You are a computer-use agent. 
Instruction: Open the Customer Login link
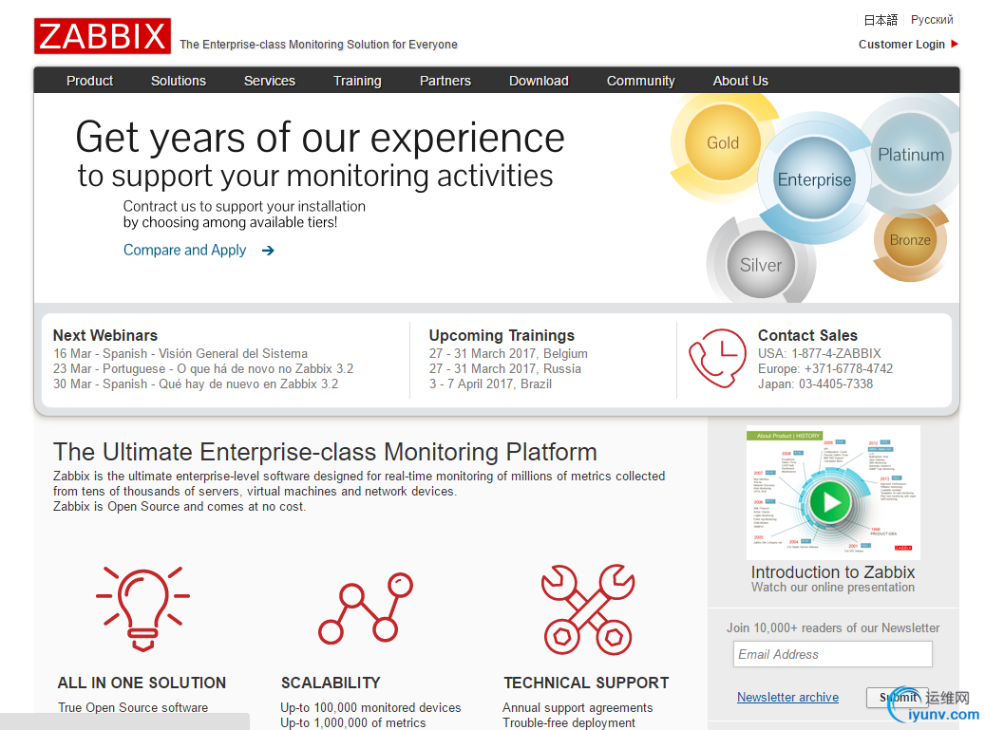click(902, 44)
